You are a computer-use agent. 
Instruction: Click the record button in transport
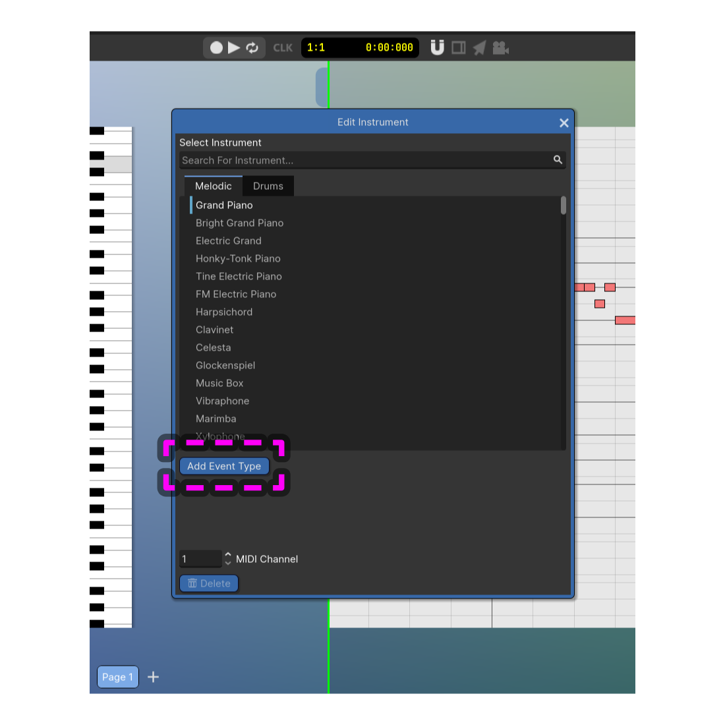[216, 47]
